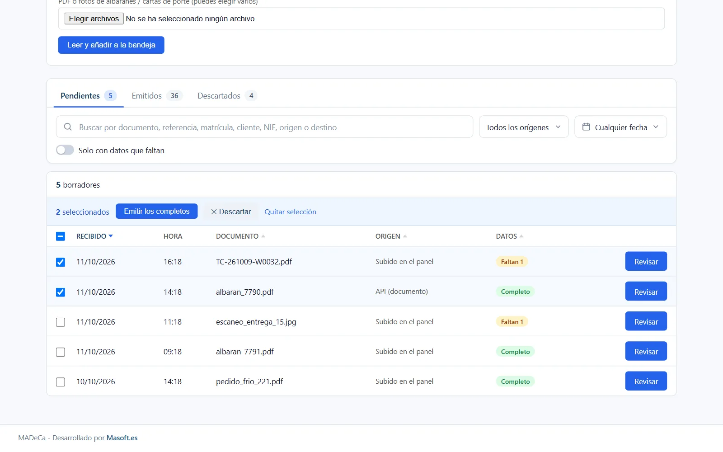Click Revisar for pedido_frio_221.pdf
This screenshot has height=452, width=723.
pyautogui.click(x=646, y=381)
